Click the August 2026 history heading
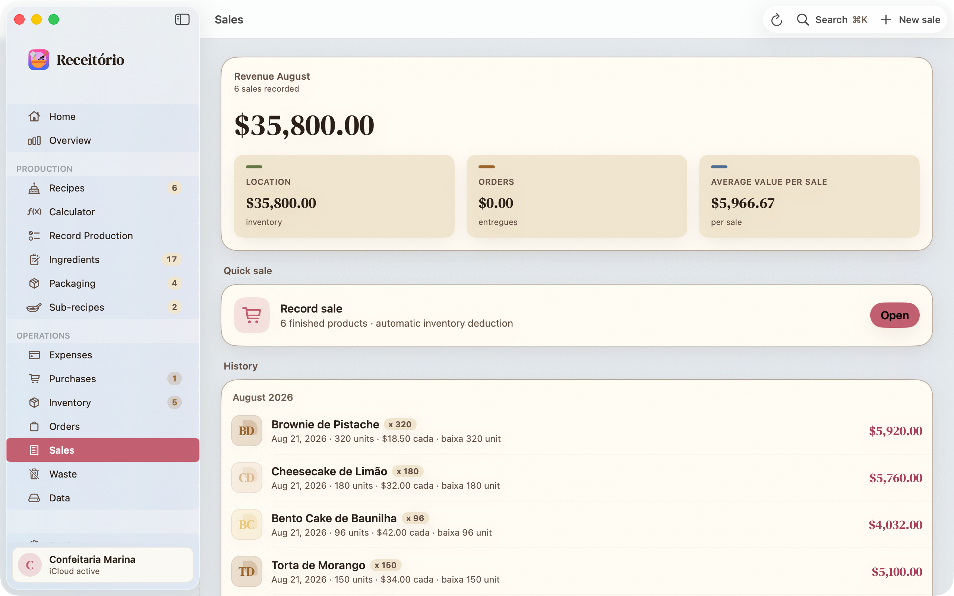This screenshot has width=954, height=596. (x=263, y=397)
